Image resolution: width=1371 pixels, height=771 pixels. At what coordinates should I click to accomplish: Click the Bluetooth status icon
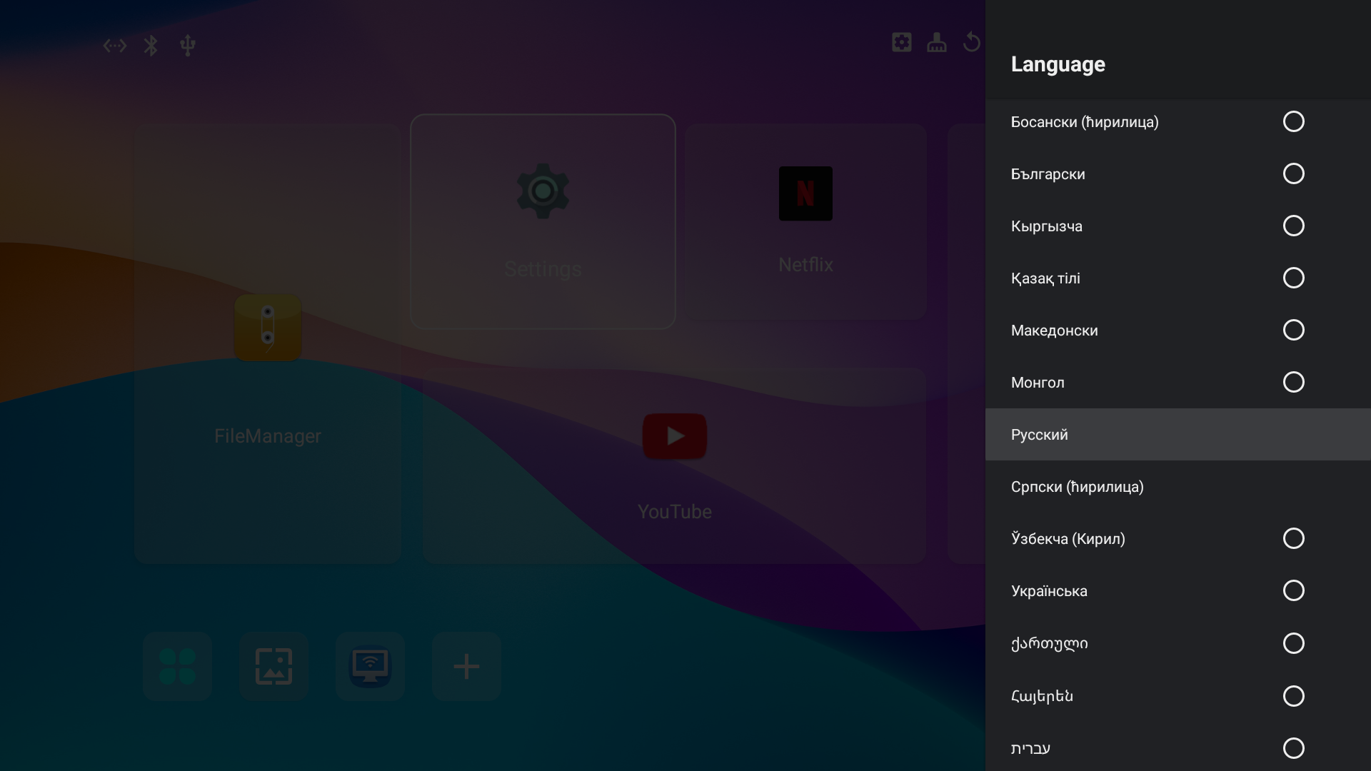pos(151,46)
